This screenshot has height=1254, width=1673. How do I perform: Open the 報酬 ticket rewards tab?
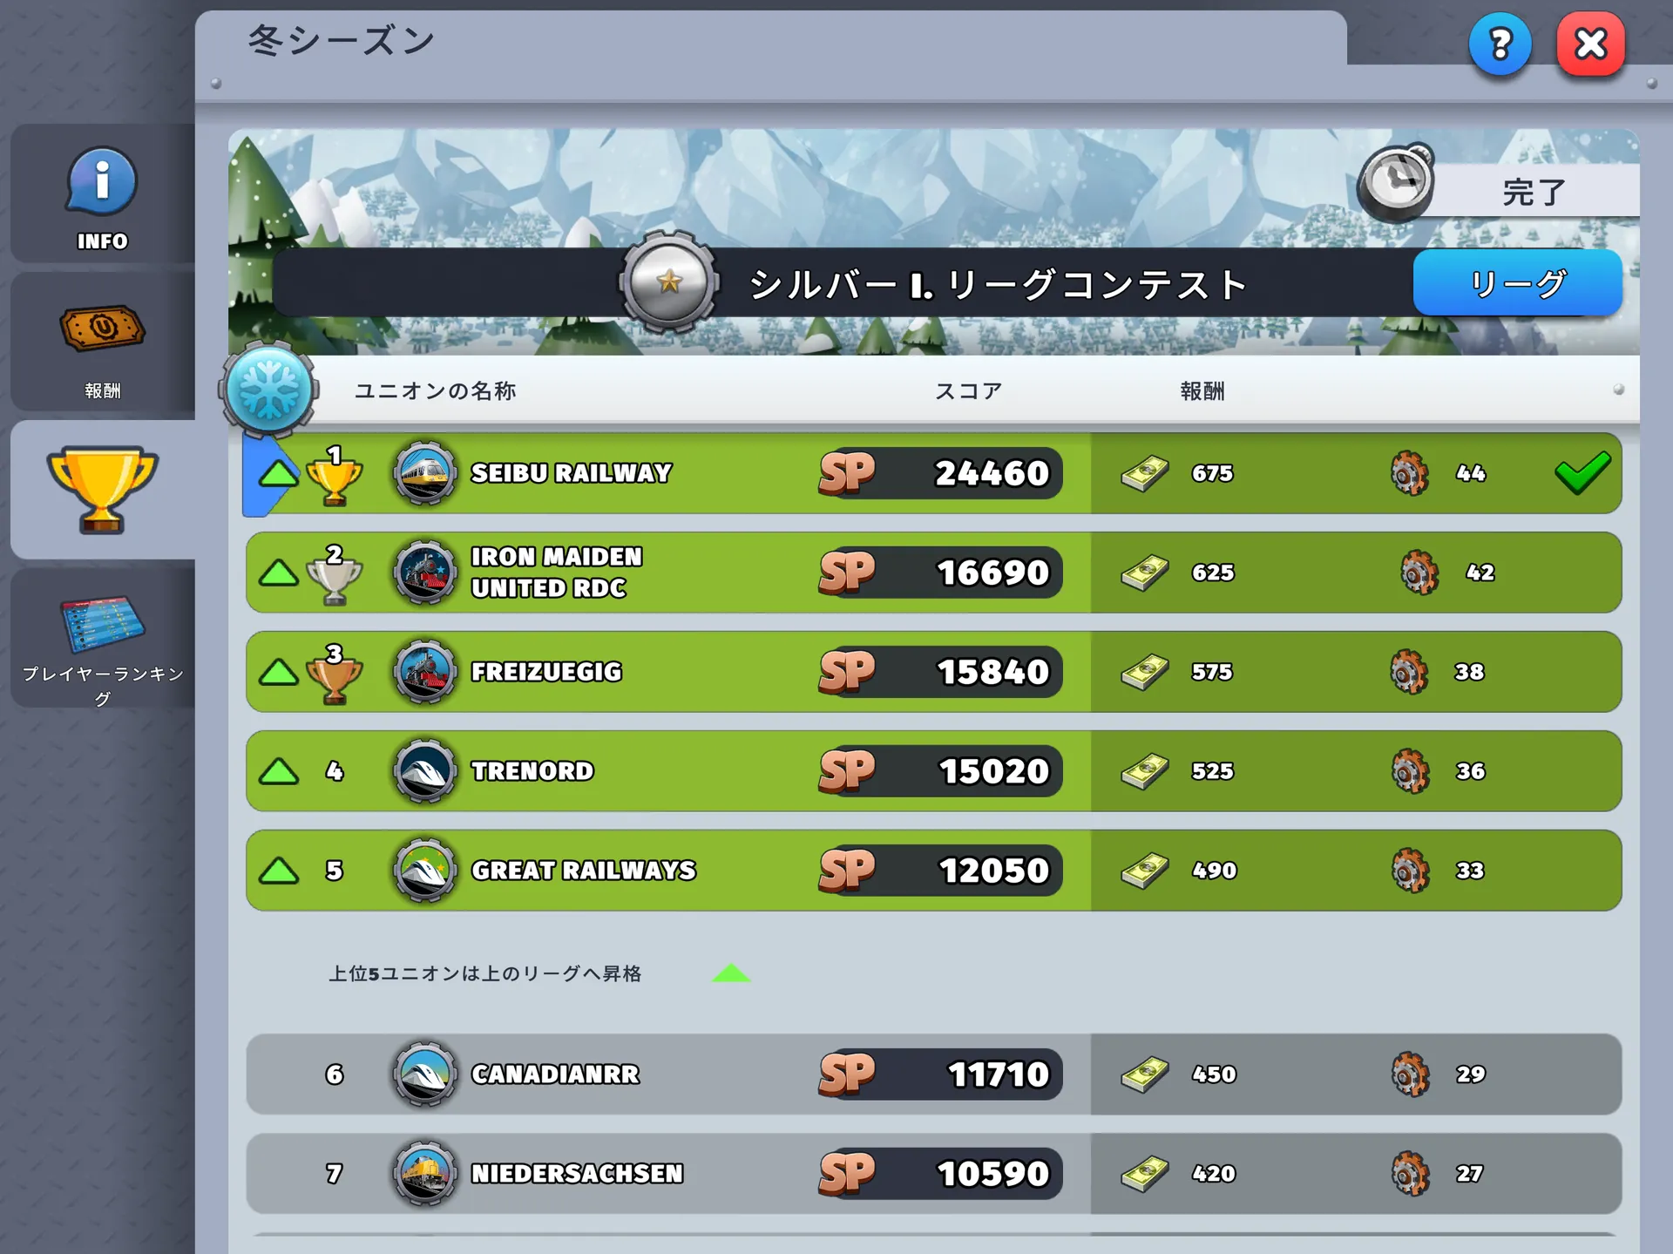coord(102,342)
